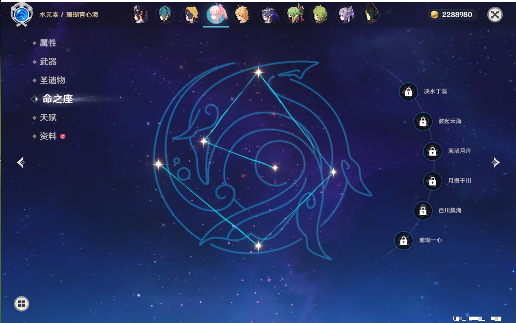Close the character screen

pos(495,15)
